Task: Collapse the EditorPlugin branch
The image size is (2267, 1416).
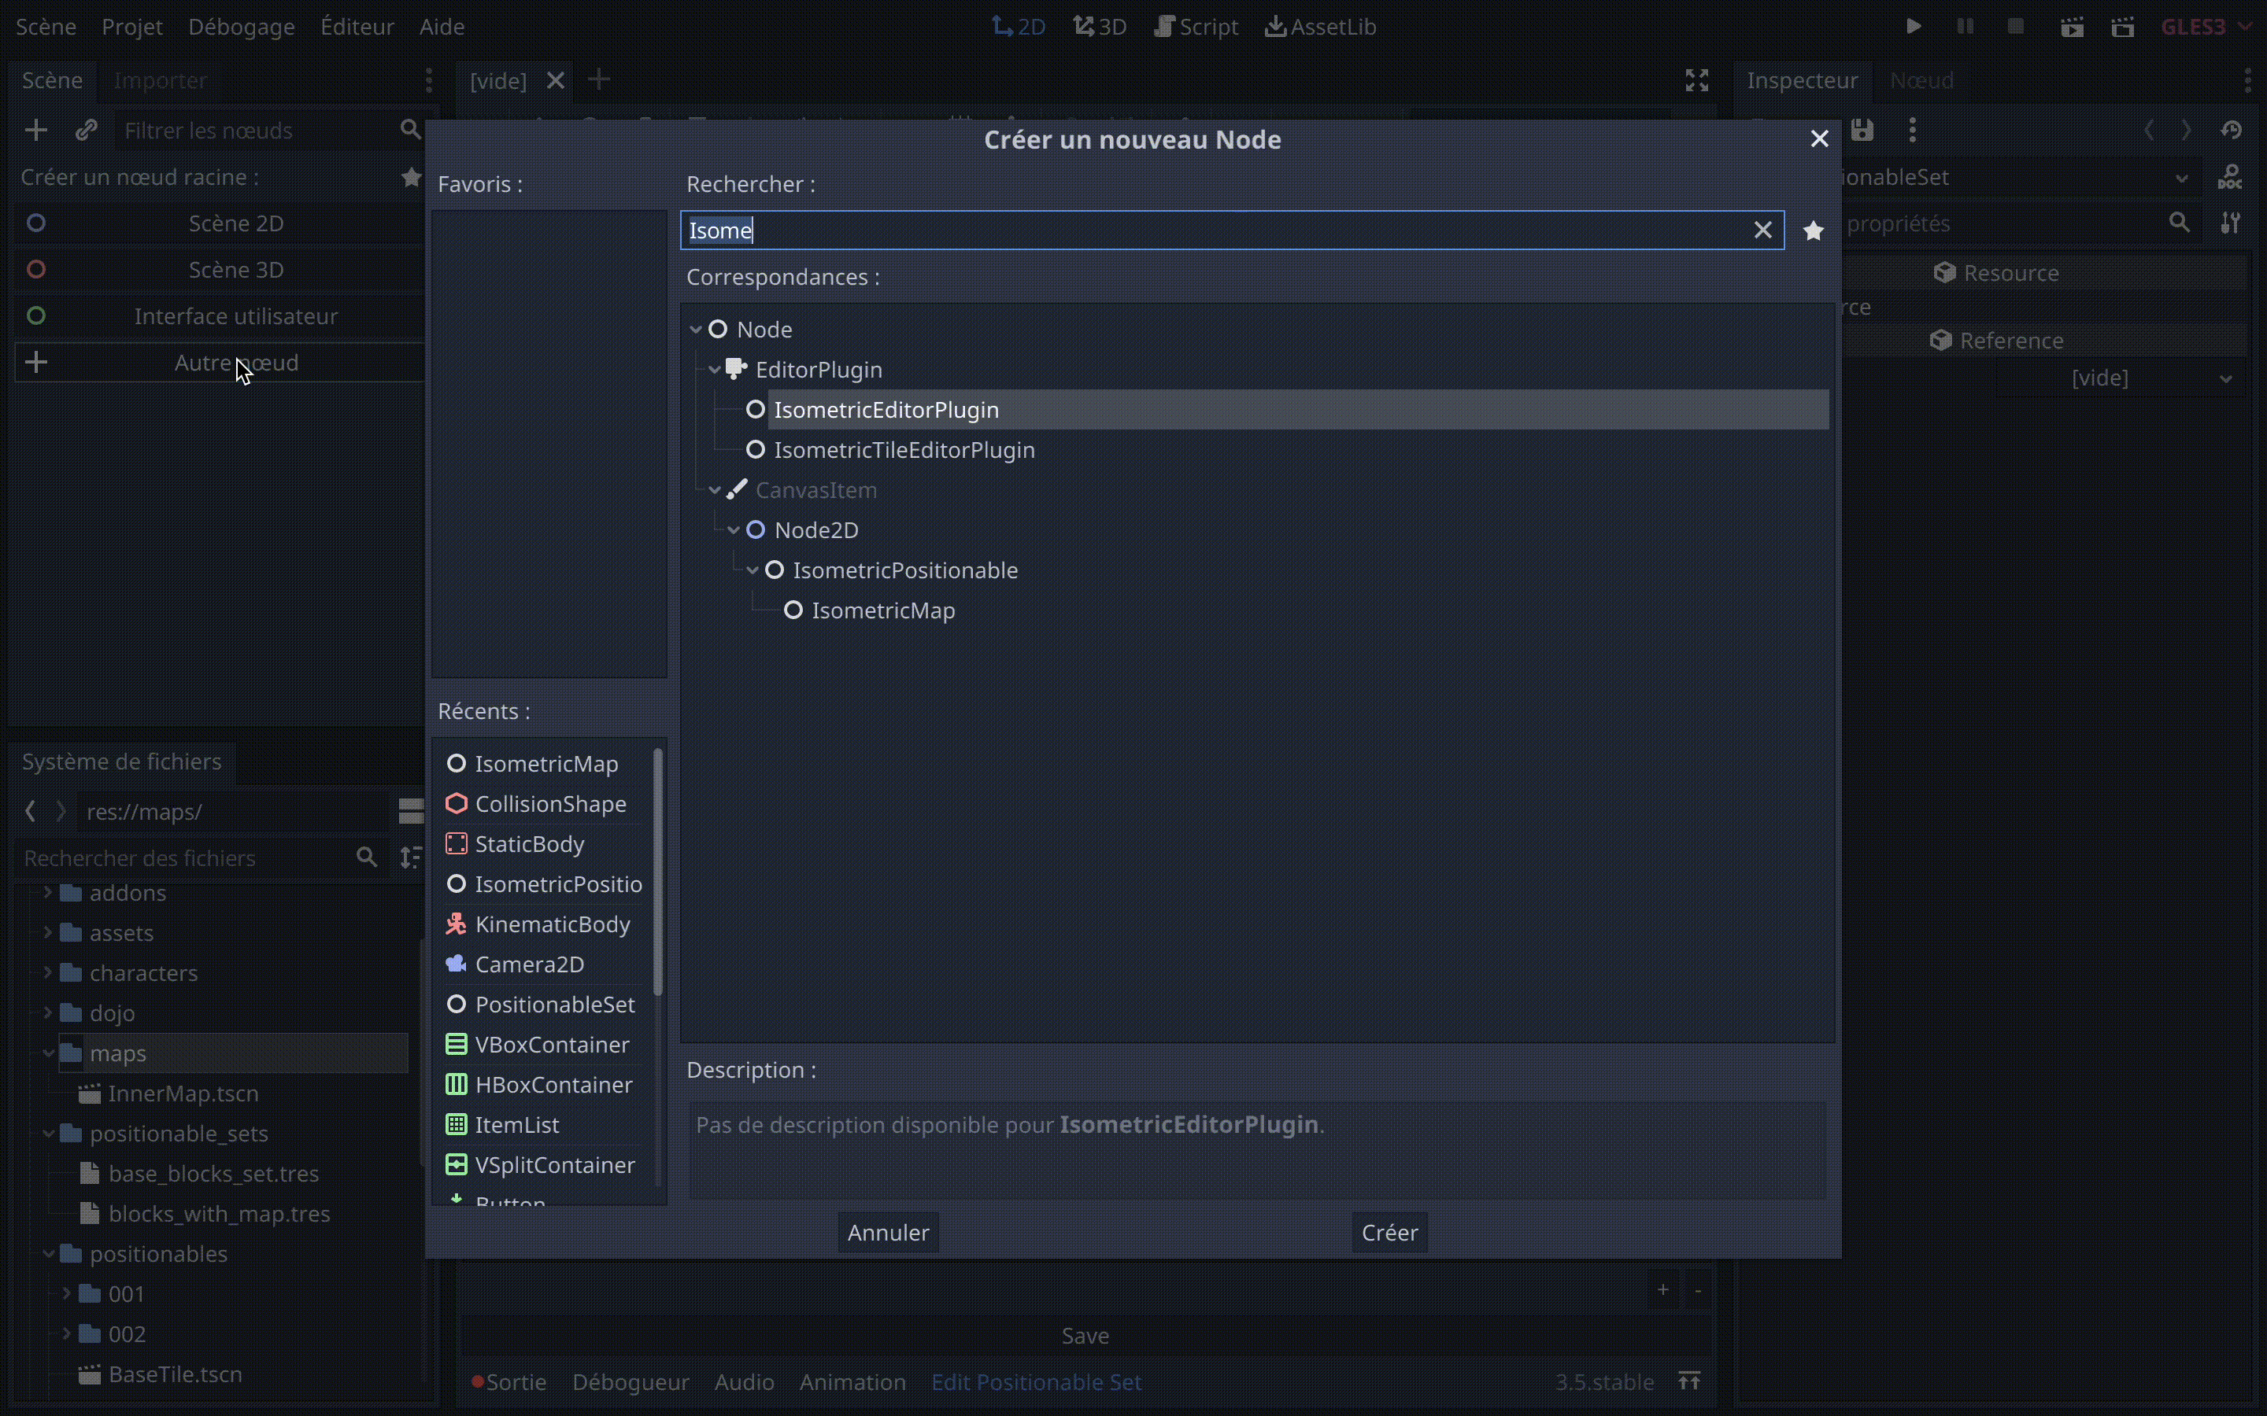Action: (715, 370)
